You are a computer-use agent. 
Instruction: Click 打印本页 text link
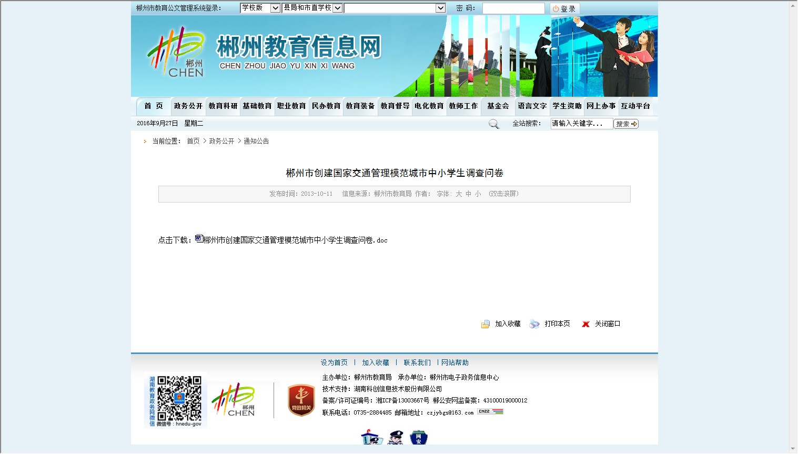click(558, 324)
